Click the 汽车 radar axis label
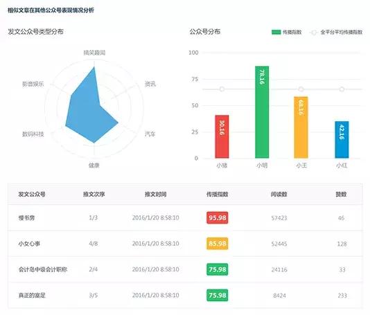 tap(150, 134)
